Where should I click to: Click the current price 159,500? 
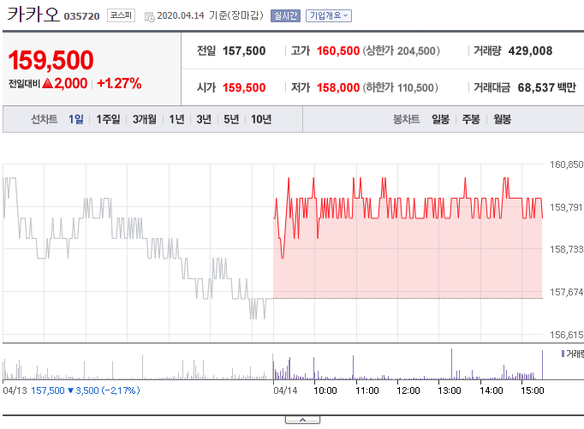click(51, 60)
